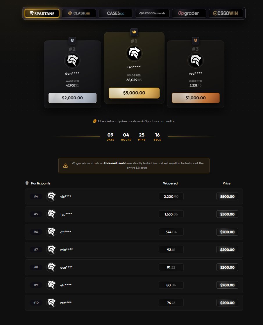This screenshot has width=263, height=325.
Task: Click the #6 rank badge
Action: click(x=36, y=232)
